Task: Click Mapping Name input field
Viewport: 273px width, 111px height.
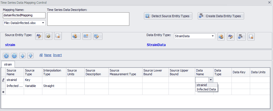Action: (24, 15)
